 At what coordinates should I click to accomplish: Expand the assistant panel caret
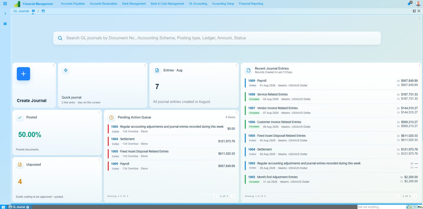(415, 207)
